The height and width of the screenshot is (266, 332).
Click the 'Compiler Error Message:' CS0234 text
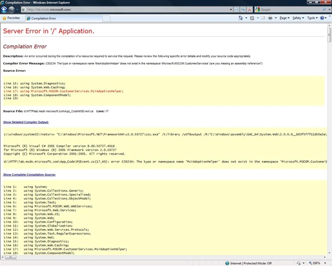coord(133,63)
